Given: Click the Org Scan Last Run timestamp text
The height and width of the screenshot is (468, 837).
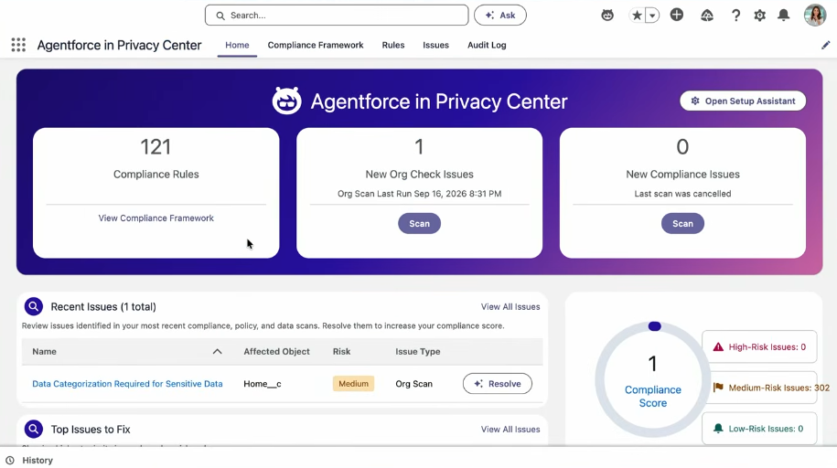Looking at the screenshot, I should pyautogui.click(x=419, y=194).
